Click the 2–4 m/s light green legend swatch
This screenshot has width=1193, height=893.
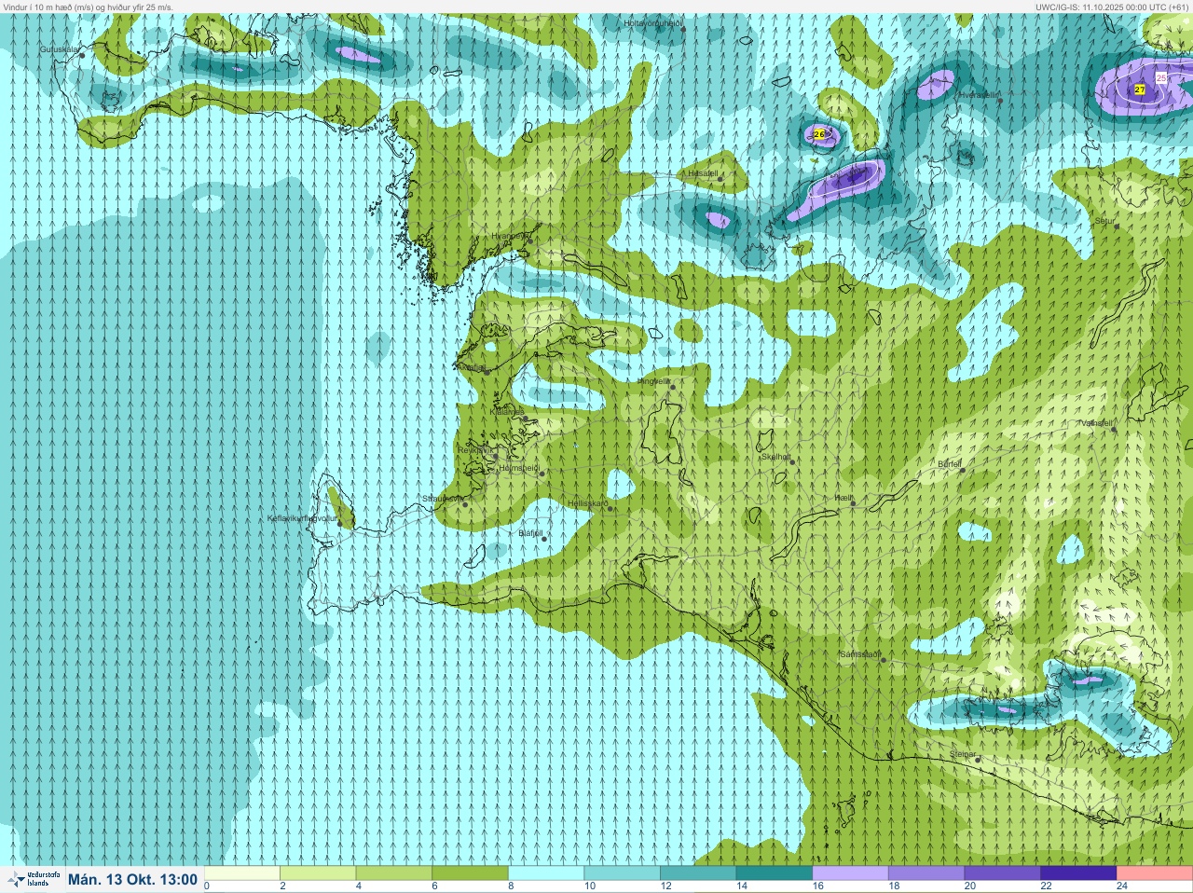click(318, 873)
